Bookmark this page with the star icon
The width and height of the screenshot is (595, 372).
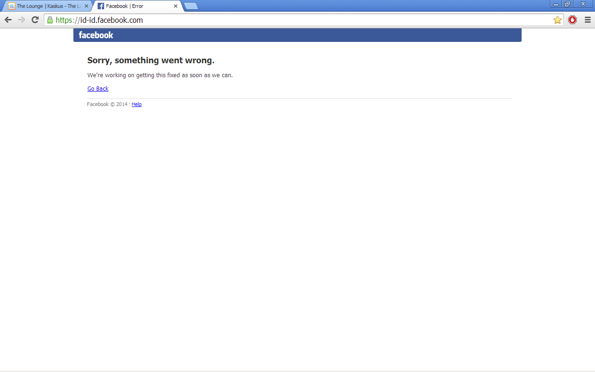557,20
